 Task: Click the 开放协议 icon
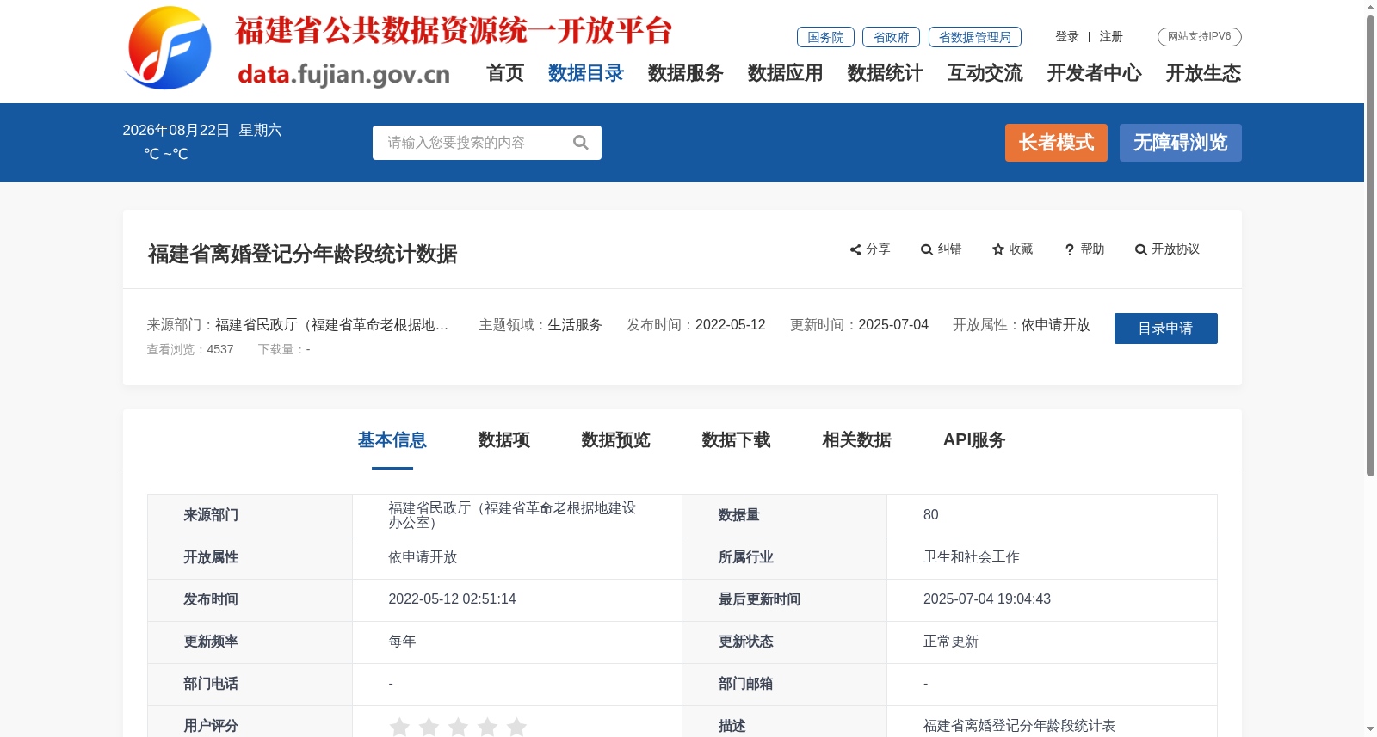[1141, 249]
